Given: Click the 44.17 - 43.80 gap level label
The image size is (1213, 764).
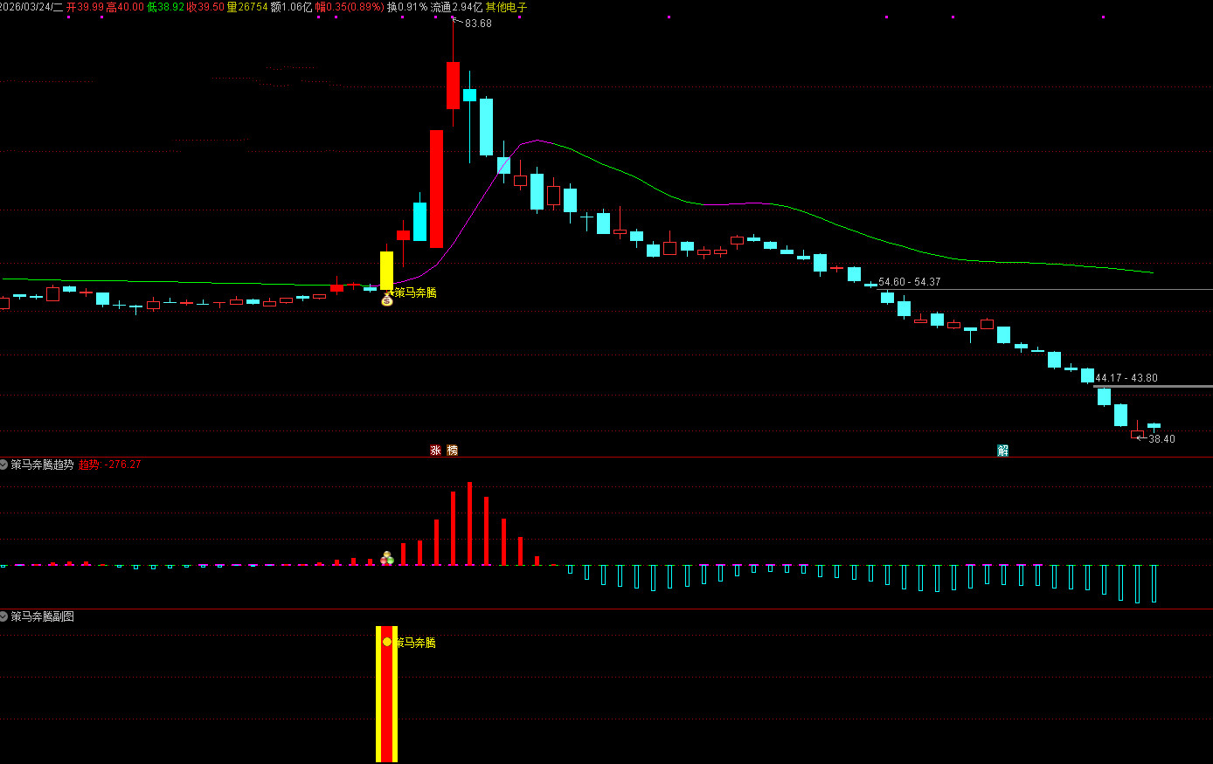Looking at the screenshot, I should (1126, 378).
